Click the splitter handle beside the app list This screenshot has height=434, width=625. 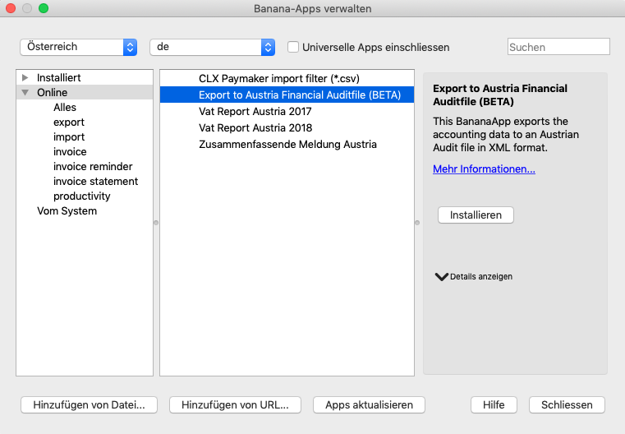[x=417, y=223]
